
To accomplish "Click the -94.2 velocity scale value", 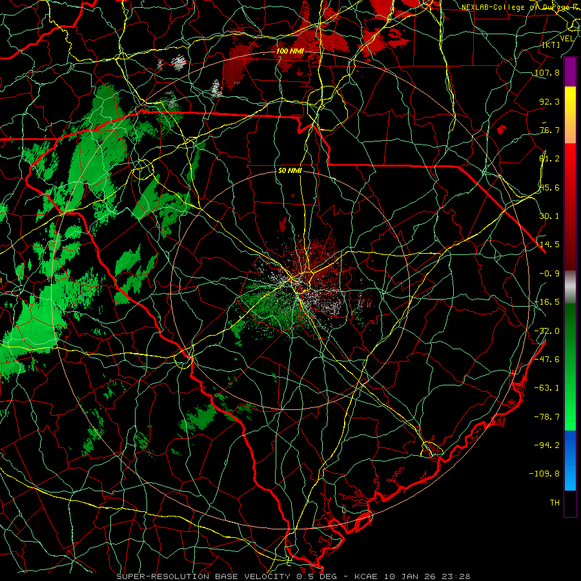I will tap(547, 445).
